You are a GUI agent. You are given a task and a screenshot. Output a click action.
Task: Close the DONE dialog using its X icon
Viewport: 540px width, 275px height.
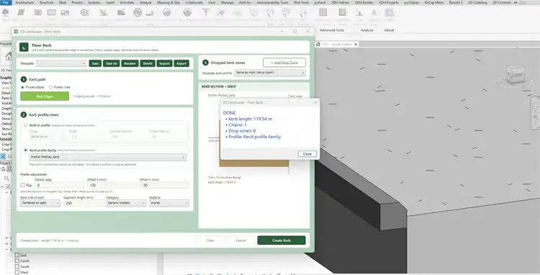(x=315, y=102)
